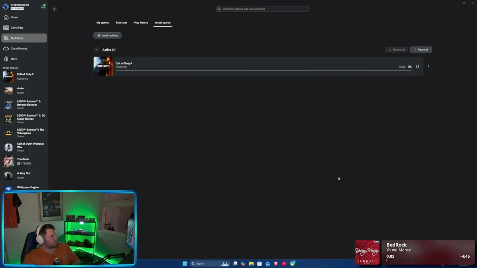Open Wallpaper Engine in Most Recent

click(24, 188)
